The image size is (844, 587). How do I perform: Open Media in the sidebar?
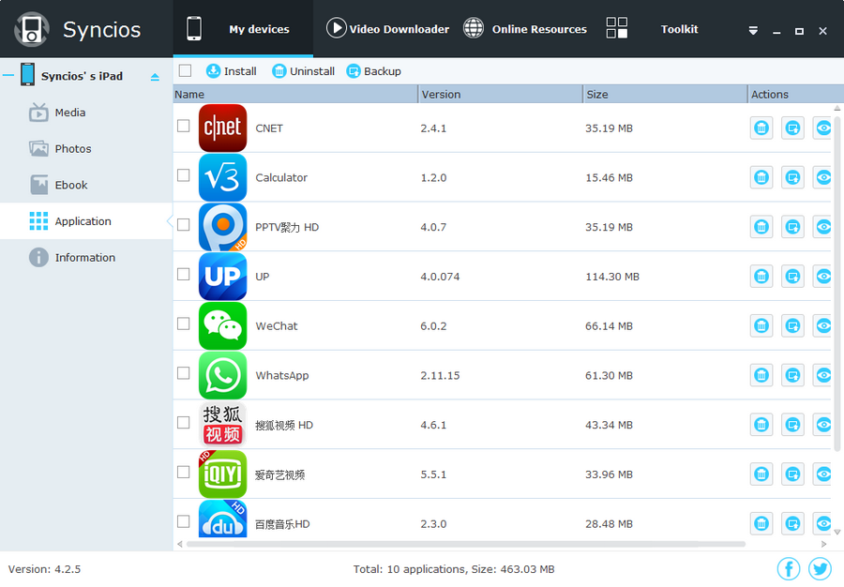tap(86, 113)
